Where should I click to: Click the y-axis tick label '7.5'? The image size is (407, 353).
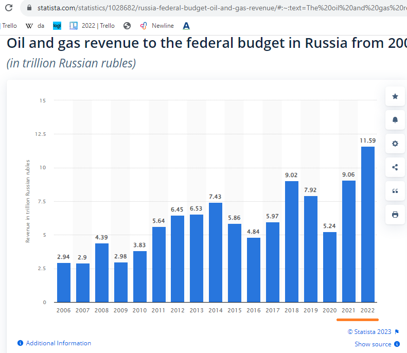[42, 202]
